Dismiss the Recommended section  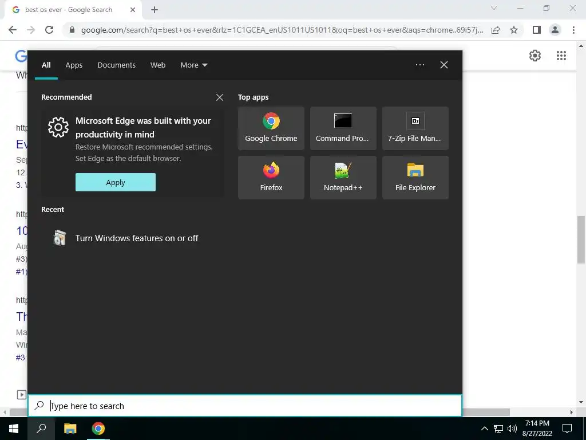pyautogui.click(x=220, y=97)
